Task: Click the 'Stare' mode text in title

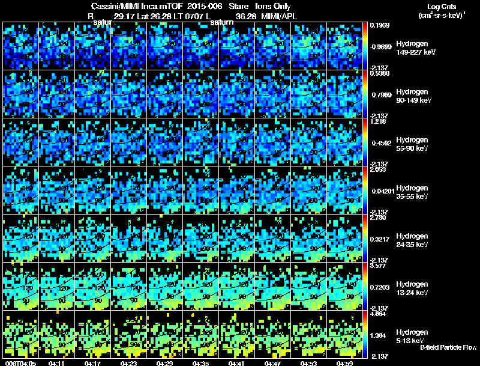Action: [x=239, y=6]
